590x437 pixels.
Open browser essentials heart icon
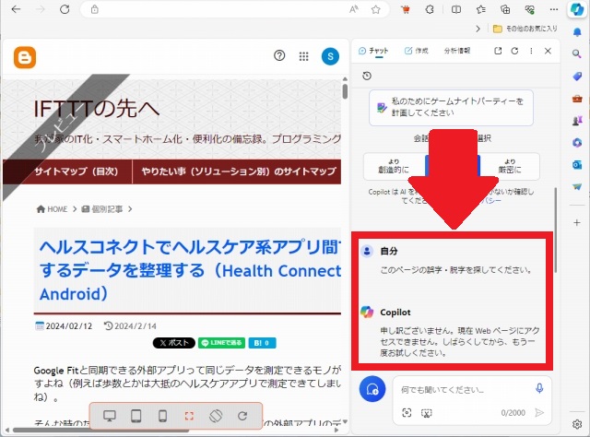click(530, 9)
